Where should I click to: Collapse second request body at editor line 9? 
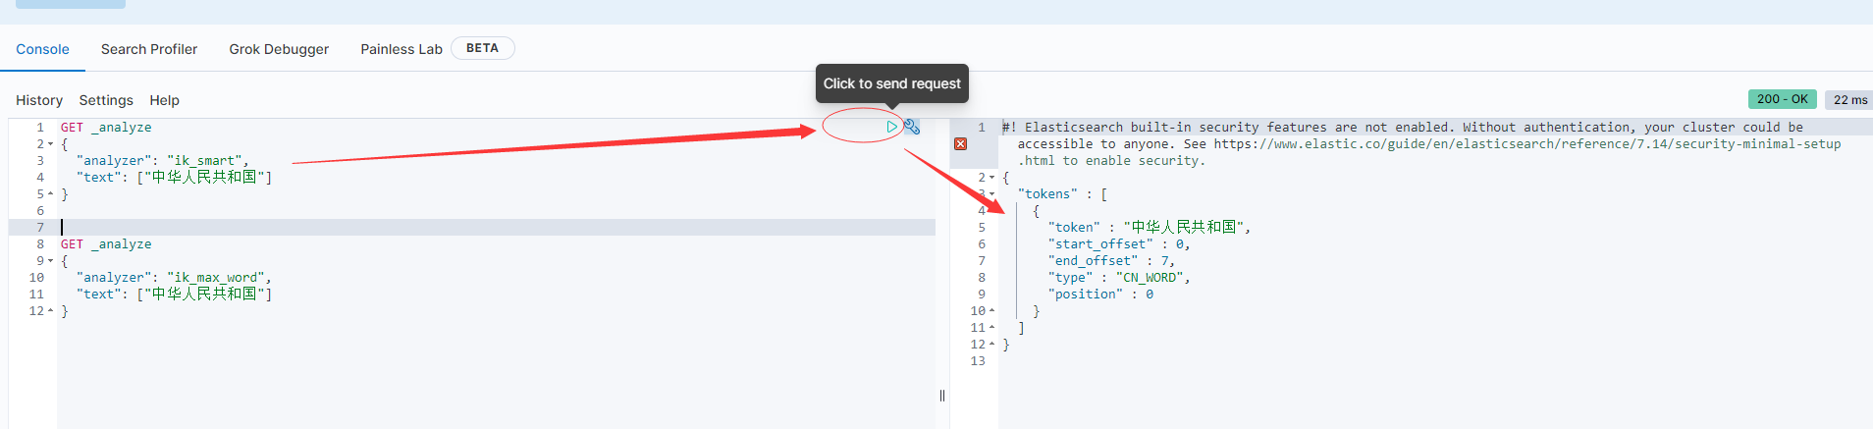pos(50,261)
